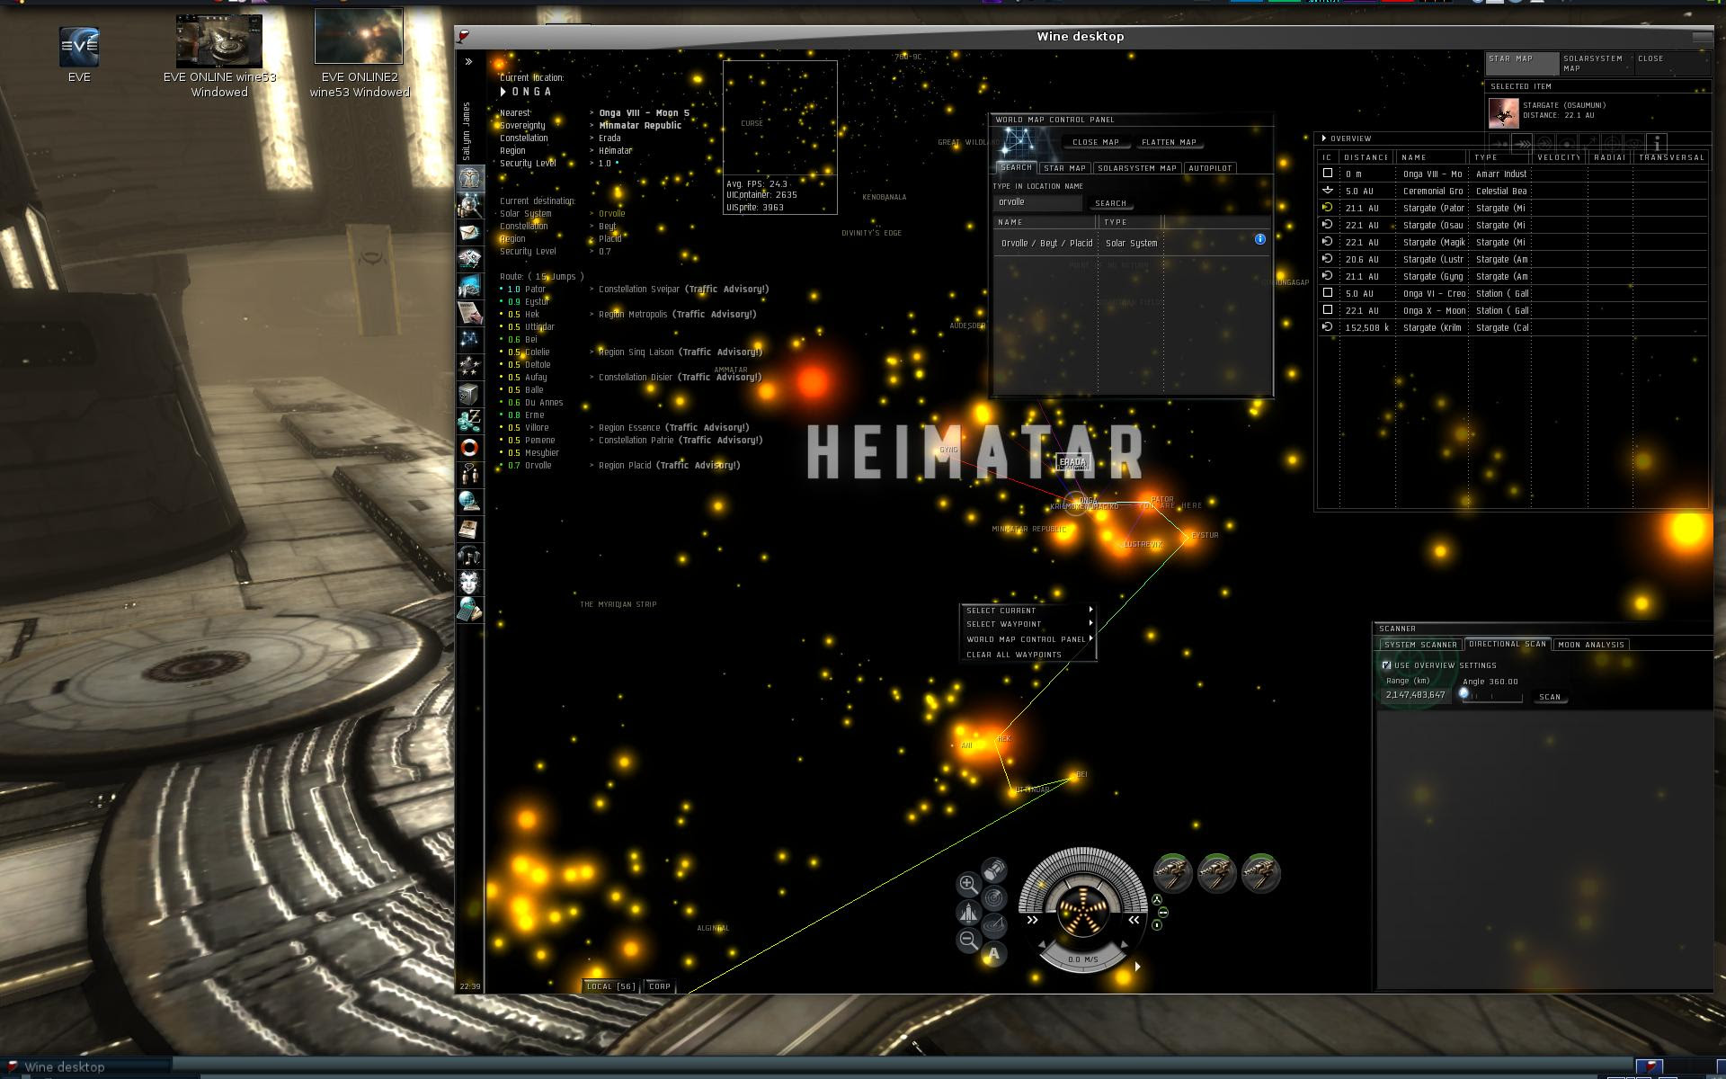The image size is (1726, 1079).
Task: Click the blue info icon on the Orvolle result
Action: tap(1259, 239)
